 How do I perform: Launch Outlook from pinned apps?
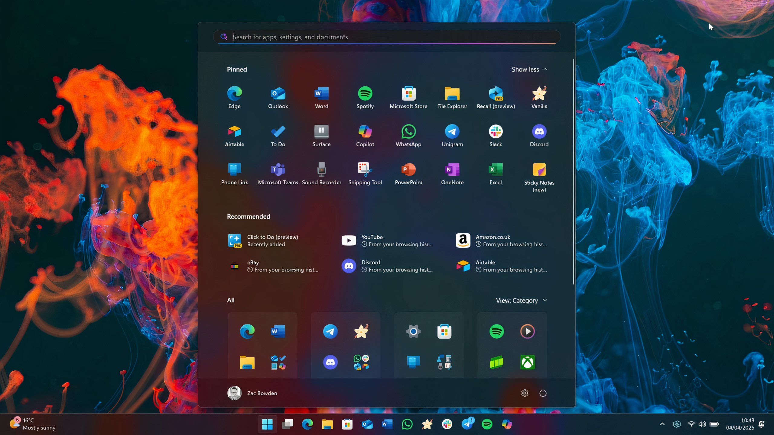(x=278, y=97)
